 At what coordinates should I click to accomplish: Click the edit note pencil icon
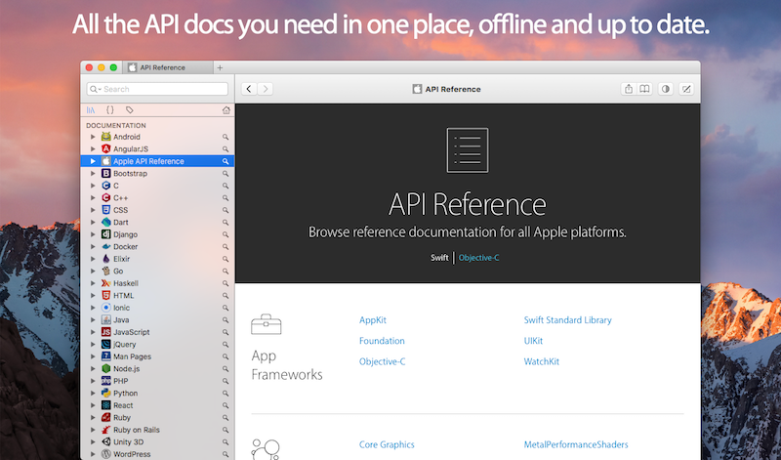pos(686,89)
